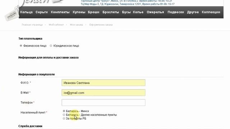Open the Подвески menu category

176,12
